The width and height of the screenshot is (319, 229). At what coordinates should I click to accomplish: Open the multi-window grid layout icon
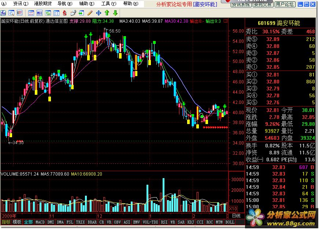click(x=56, y=13)
